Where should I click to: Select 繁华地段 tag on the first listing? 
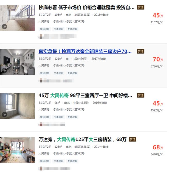pyautogui.click(x=45, y=29)
